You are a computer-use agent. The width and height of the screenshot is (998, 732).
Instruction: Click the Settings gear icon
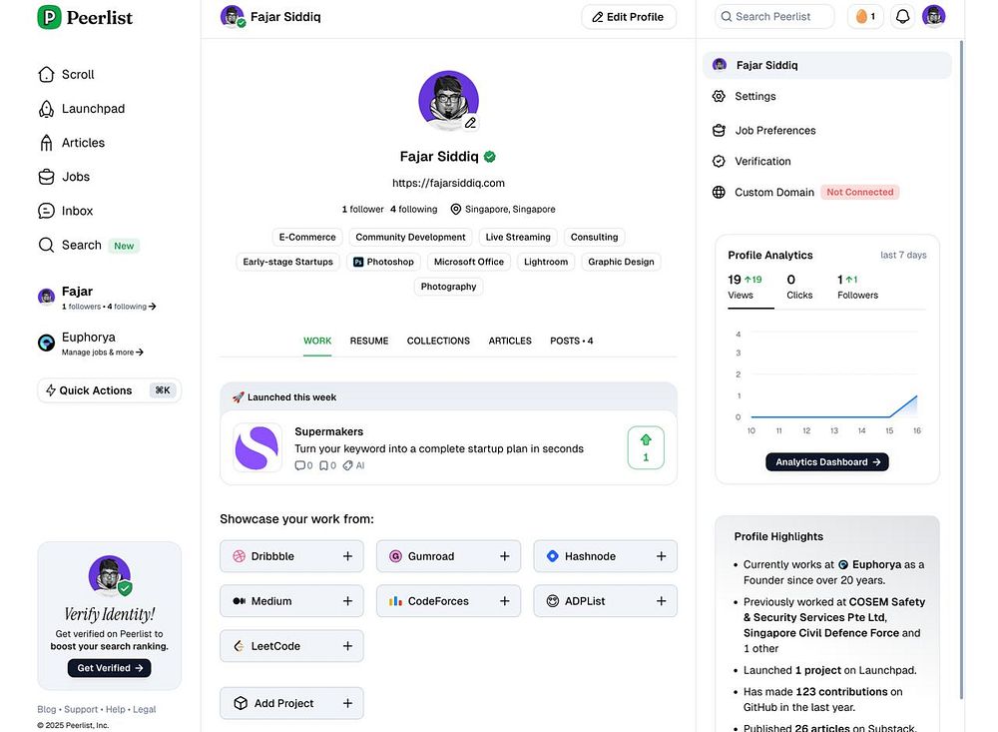[x=719, y=96]
